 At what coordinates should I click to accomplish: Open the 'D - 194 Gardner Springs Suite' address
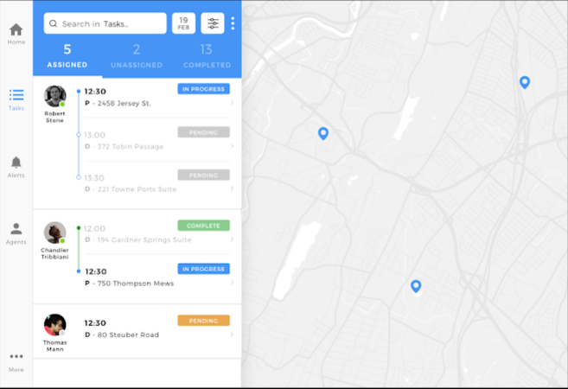[x=138, y=239]
